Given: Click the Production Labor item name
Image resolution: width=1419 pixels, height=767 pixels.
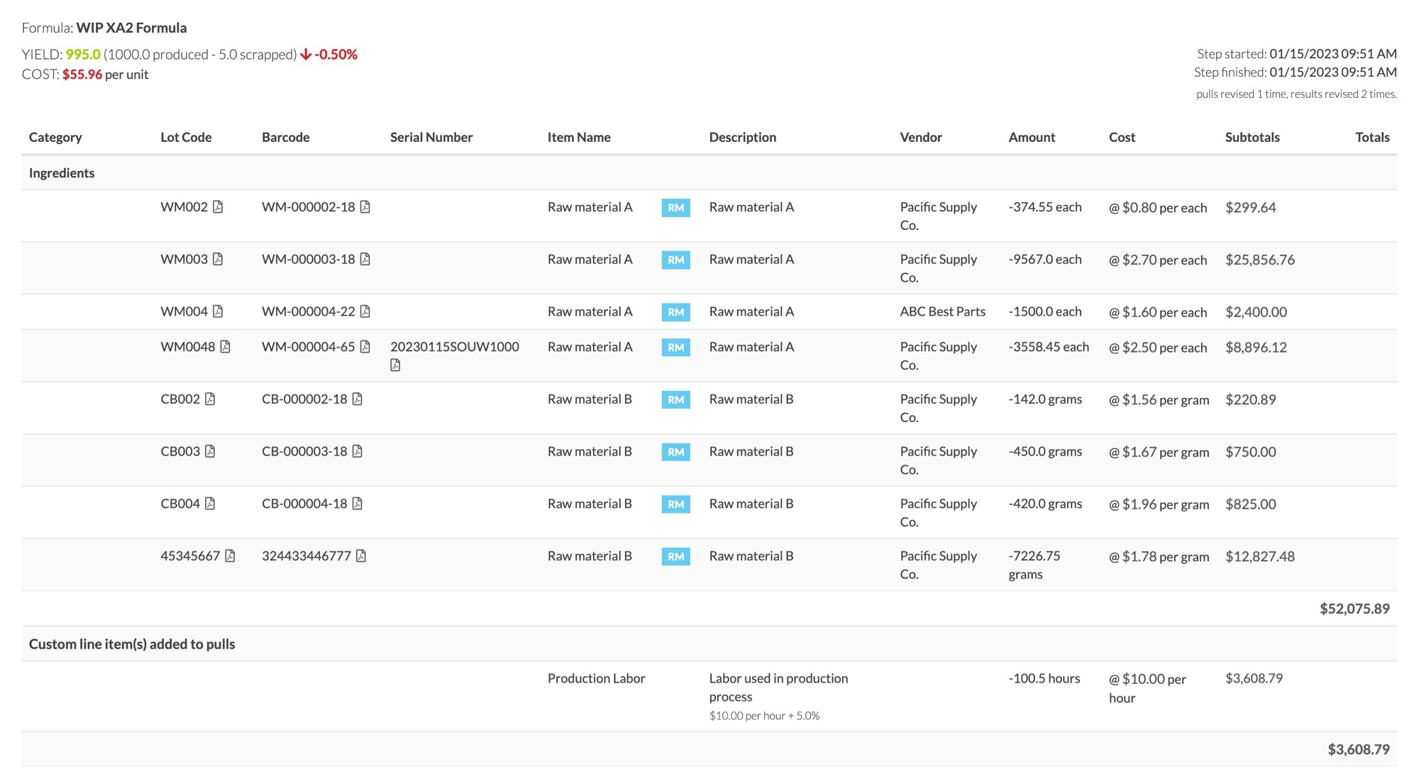Looking at the screenshot, I should 596,678.
